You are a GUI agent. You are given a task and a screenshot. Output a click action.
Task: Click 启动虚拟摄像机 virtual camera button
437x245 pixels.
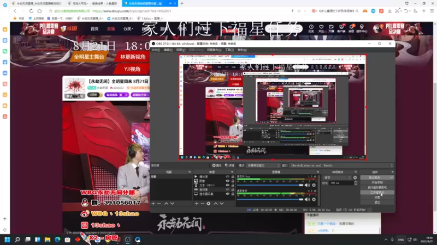click(377, 187)
